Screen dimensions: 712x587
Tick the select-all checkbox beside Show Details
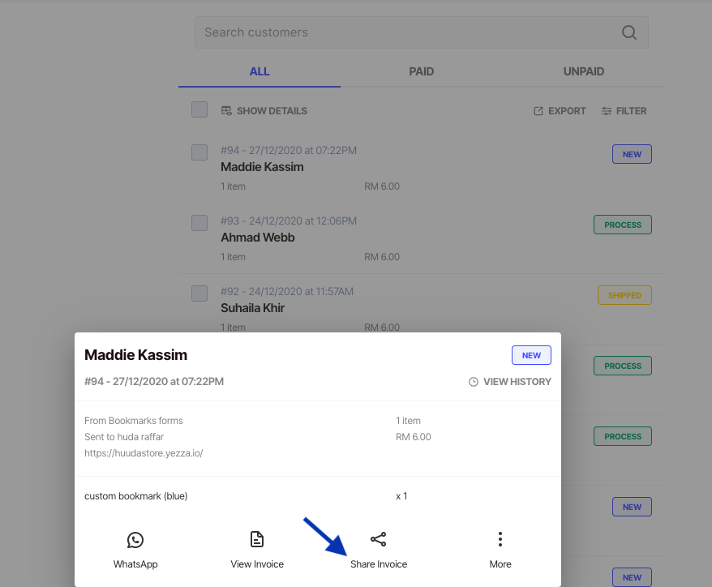199,109
